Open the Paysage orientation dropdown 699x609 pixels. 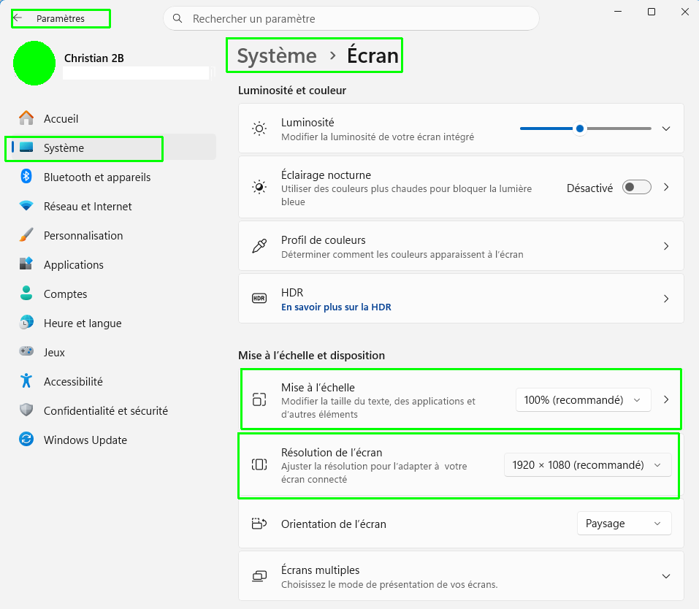[624, 524]
